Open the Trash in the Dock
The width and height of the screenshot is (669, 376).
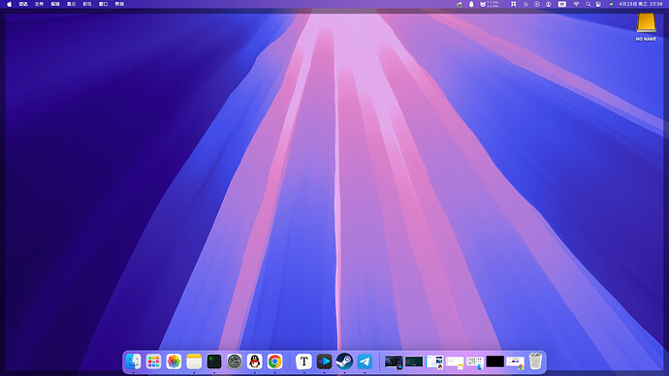tap(535, 361)
